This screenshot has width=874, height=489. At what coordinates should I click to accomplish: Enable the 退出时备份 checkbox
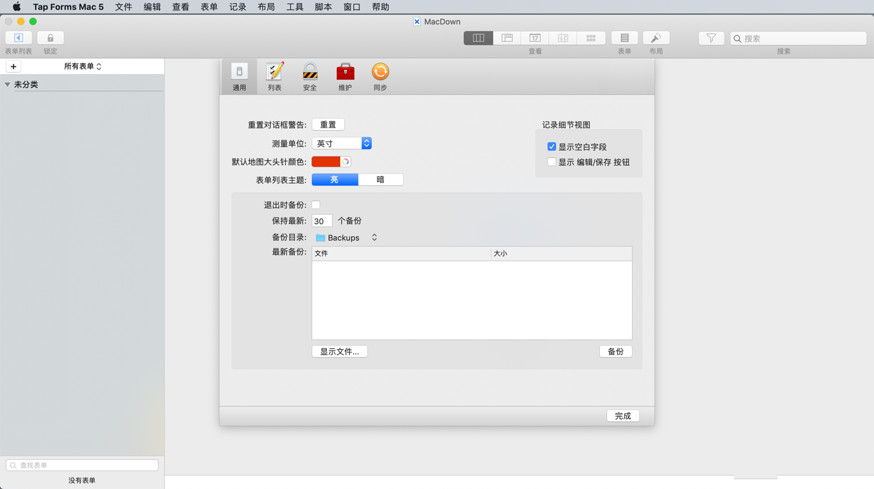tap(316, 205)
